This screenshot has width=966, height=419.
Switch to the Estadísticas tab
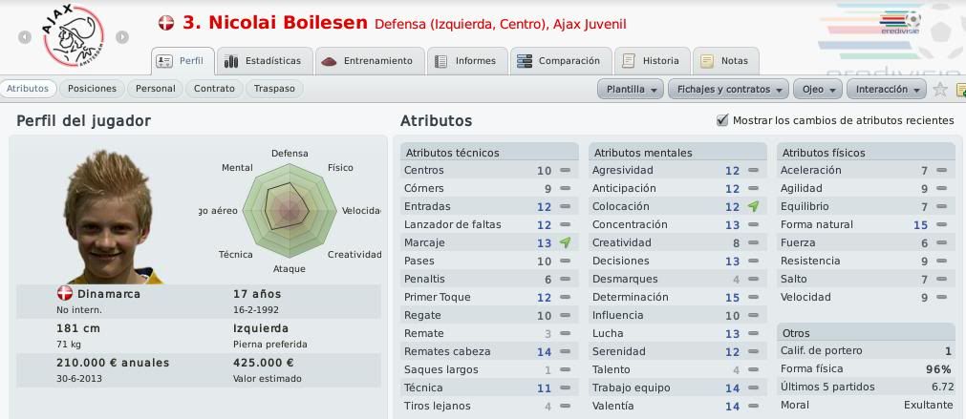point(265,61)
